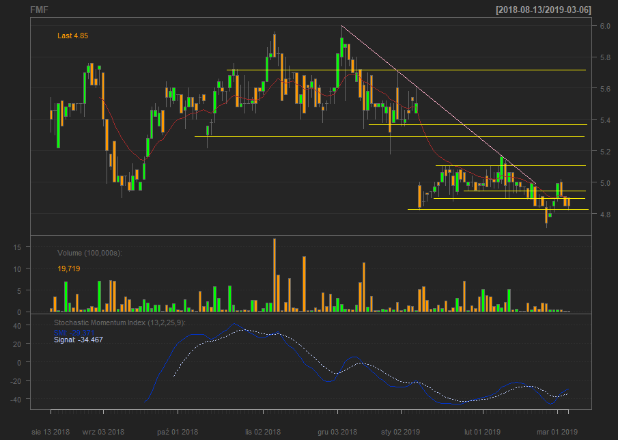The height and width of the screenshot is (440, 618).
Task: Click the 5.2 price axis label
Action: [605, 152]
